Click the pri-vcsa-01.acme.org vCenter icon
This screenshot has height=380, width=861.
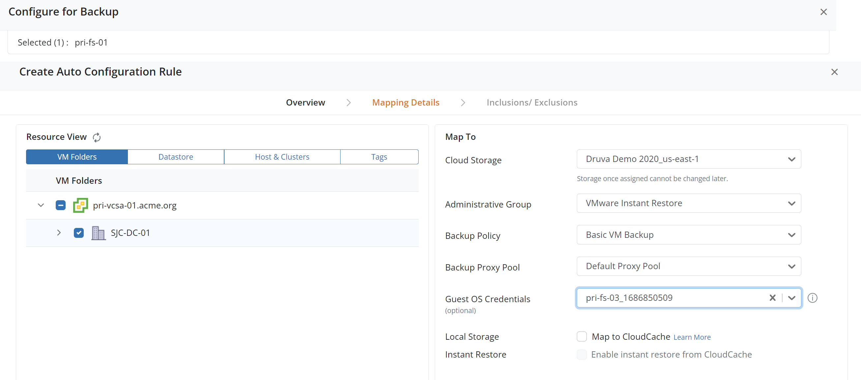pos(80,205)
